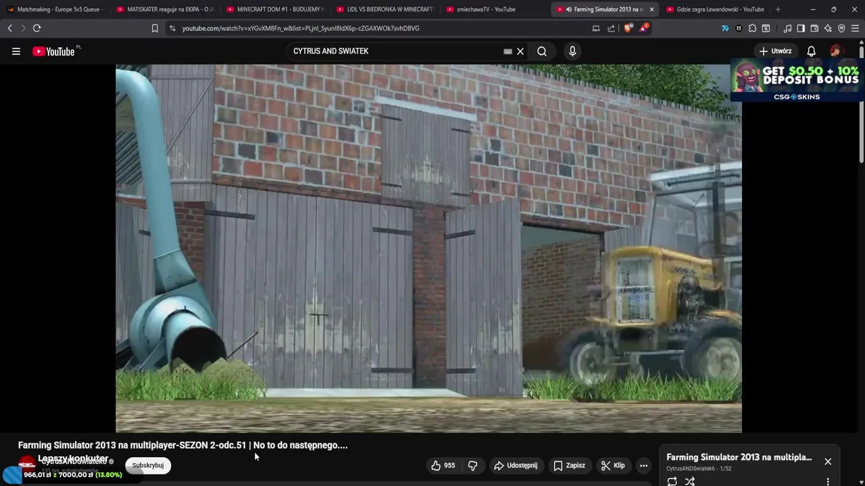The image size is (865, 486).
Task: Switch to MATISKATER reaguje na EKIPA tab
Action: point(165,9)
